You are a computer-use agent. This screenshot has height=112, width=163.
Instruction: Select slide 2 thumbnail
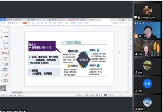coord(5,36)
